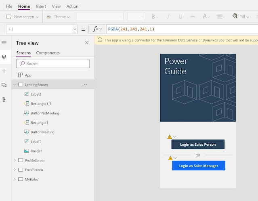Expand the ErrorScreen node
The image size is (258, 201).
(x=15, y=170)
